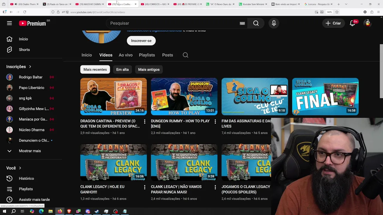
Task: Open the on-screen keyboard in search box
Action: 242,23
